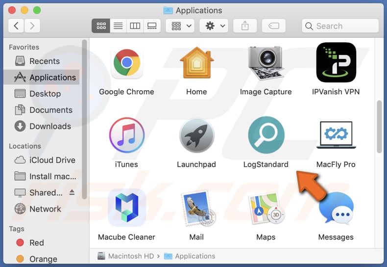Select the MacFly Pro app icon

click(x=336, y=135)
